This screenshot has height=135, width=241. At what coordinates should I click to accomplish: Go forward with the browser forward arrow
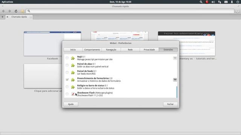point(9,11)
